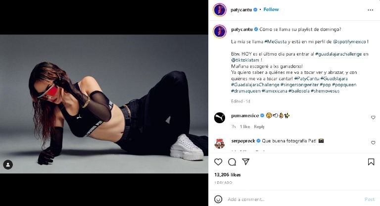Reply to the pumamexico comment
The image size is (380, 206).
[259, 127]
